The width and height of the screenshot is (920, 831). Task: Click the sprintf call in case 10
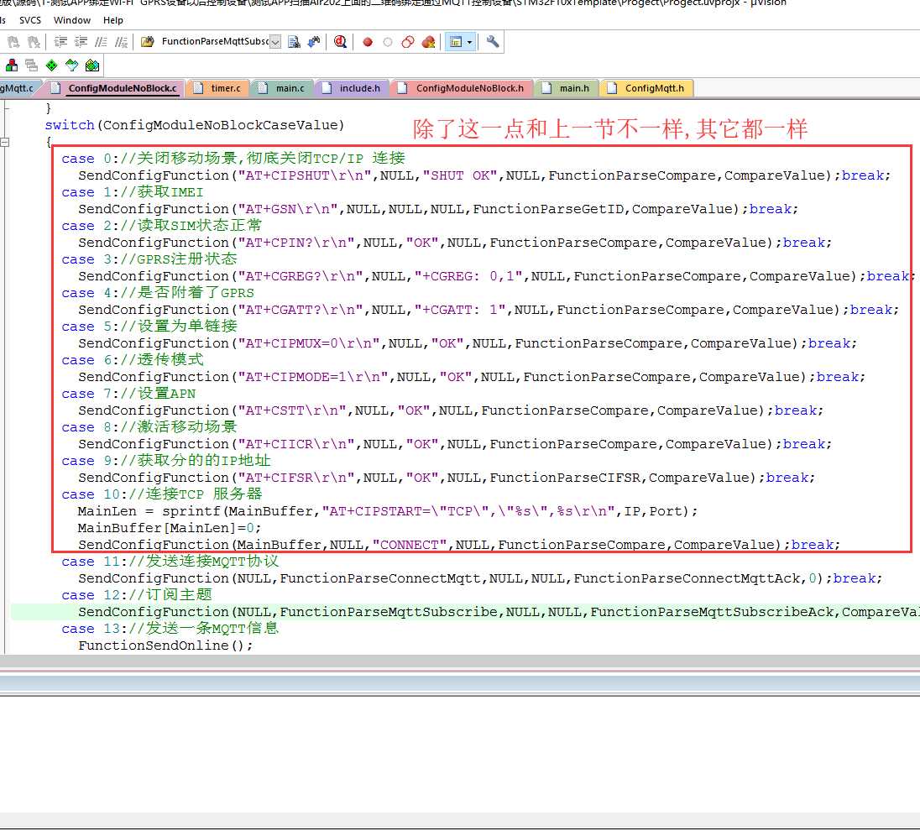tap(191, 511)
